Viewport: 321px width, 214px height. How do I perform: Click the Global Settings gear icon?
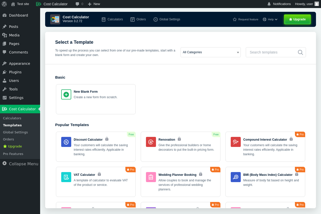point(155,19)
